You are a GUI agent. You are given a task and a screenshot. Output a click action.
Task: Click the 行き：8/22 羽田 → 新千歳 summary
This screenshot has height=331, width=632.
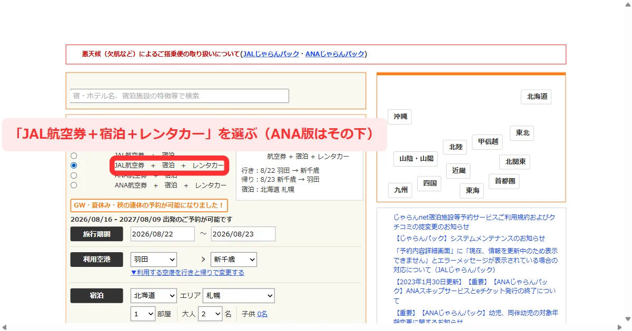point(280,170)
